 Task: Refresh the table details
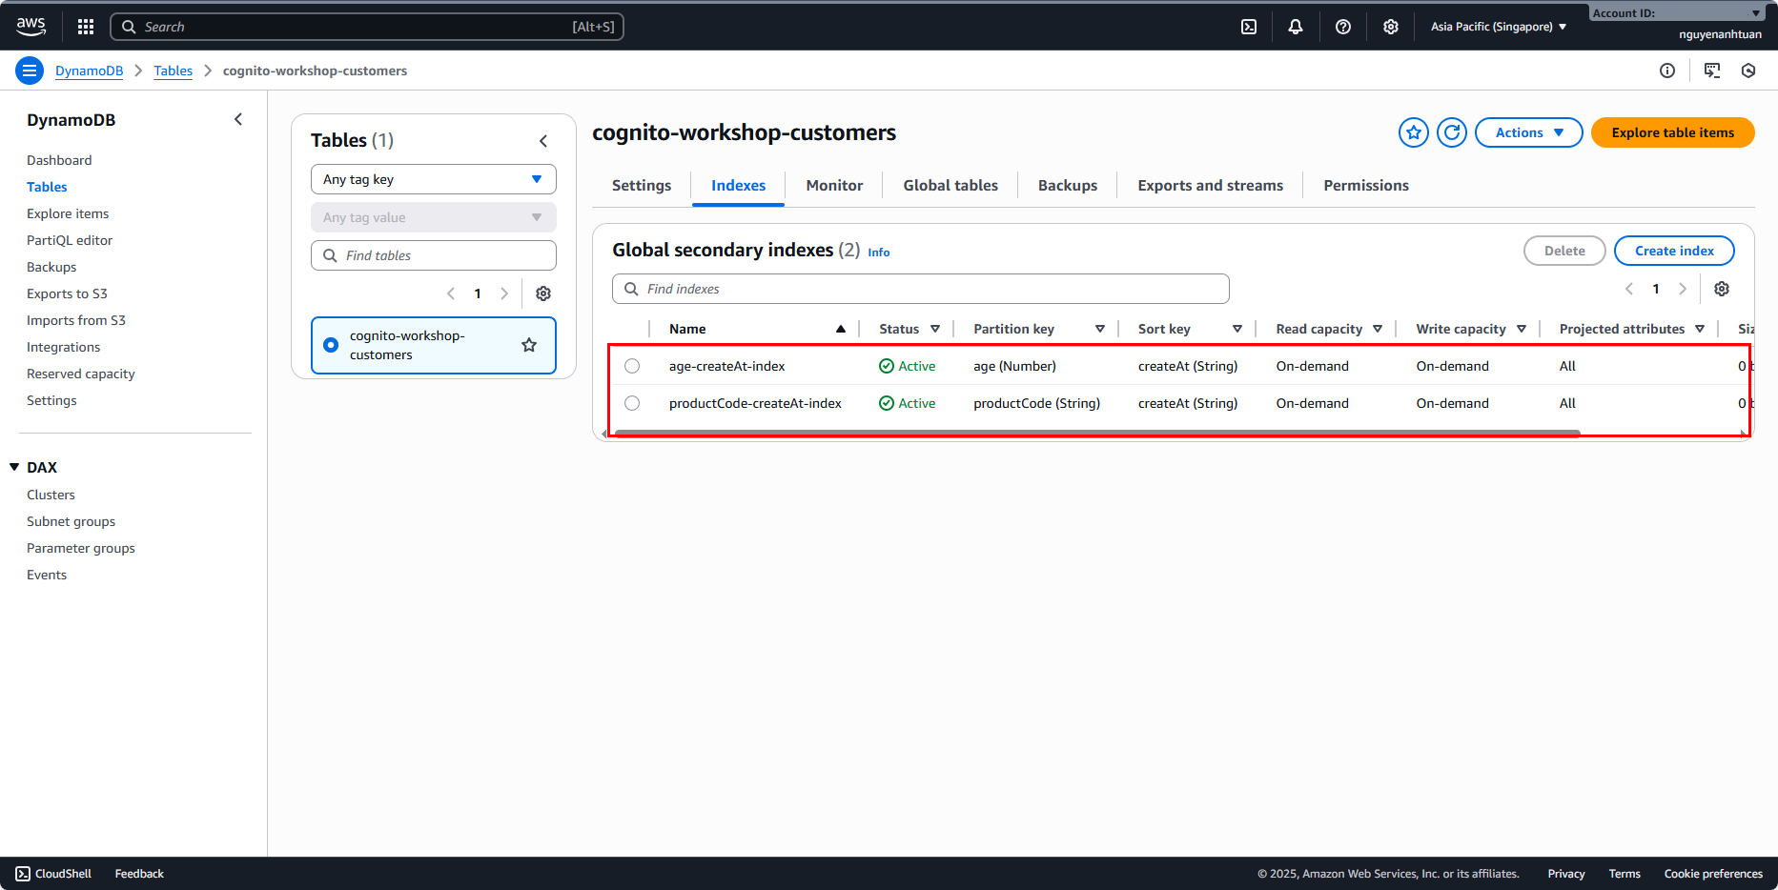click(1451, 132)
